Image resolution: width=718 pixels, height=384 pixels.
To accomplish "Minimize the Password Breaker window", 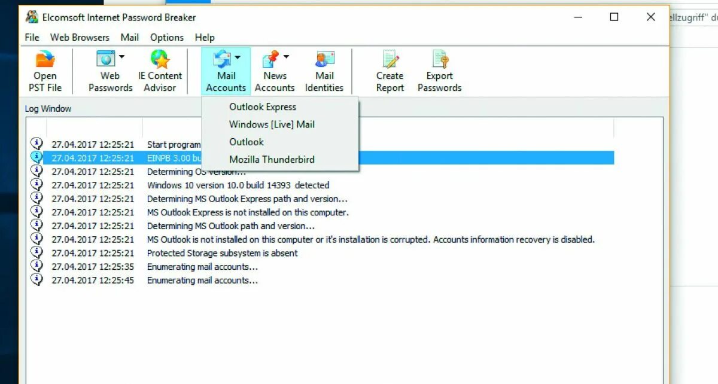I will tap(577, 17).
